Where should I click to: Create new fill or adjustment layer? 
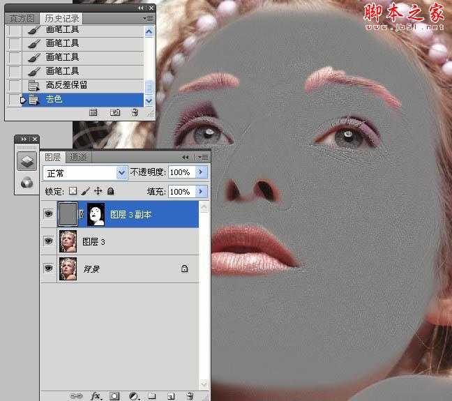click(x=134, y=396)
